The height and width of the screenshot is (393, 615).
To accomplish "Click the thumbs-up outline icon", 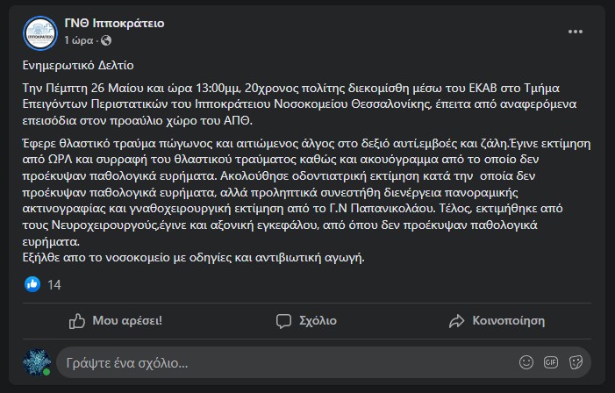I will pos(77,321).
